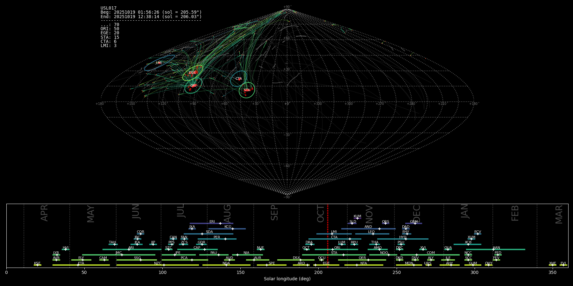
Task: Select the EGE radiant label on sky map
Action: (193, 73)
